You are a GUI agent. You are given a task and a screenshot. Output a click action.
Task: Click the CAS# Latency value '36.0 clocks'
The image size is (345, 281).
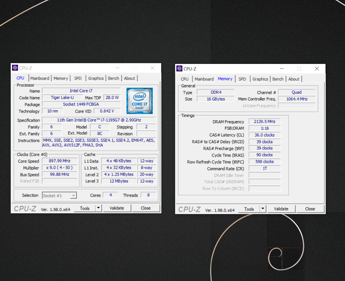pyautogui.click(x=265, y=135)
